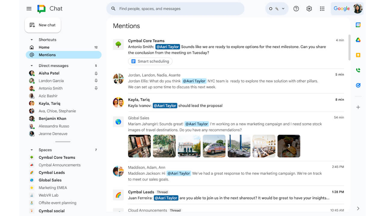Switch to the Mentions view
This screenshot has height=216, width=385.
47,55
